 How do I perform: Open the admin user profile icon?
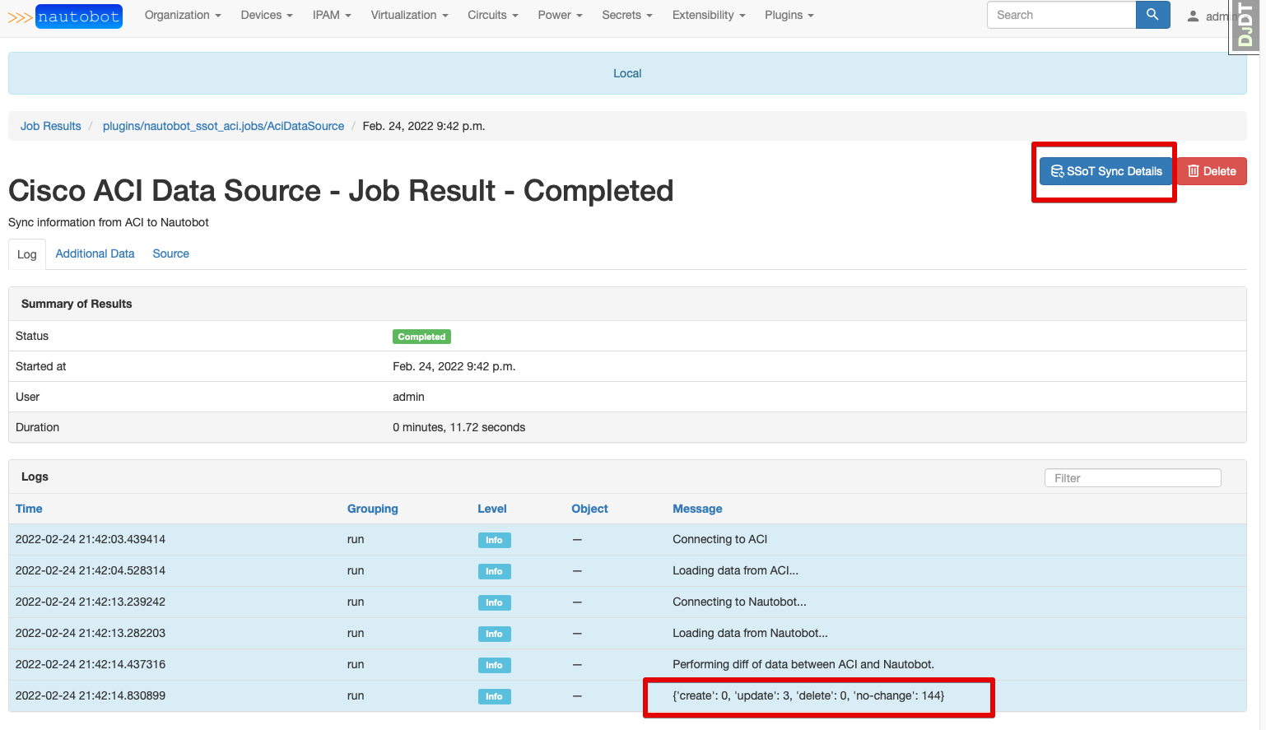coord(1194,15)
